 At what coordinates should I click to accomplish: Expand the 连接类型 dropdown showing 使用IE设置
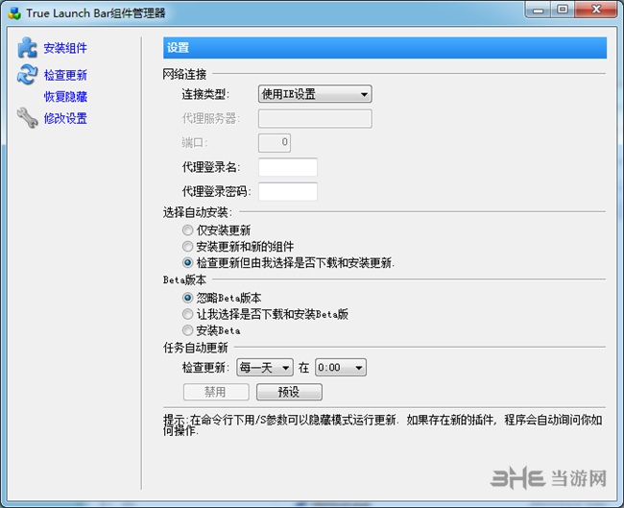(x=315, y=94)
